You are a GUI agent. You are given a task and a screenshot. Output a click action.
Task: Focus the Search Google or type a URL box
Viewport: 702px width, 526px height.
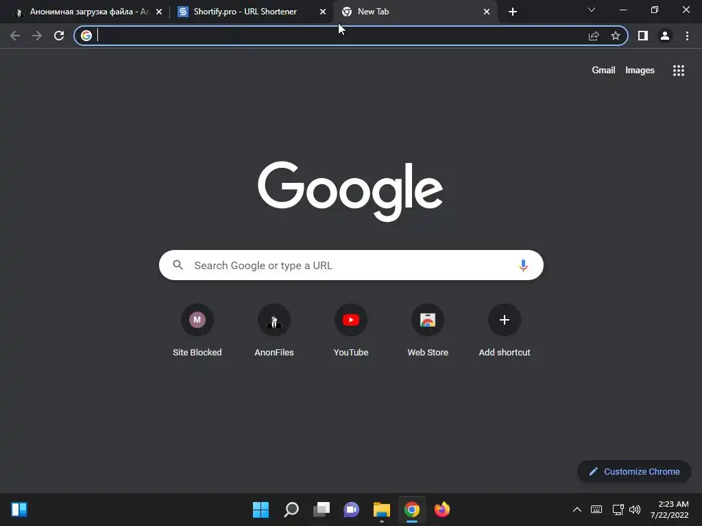coord(351,265)
